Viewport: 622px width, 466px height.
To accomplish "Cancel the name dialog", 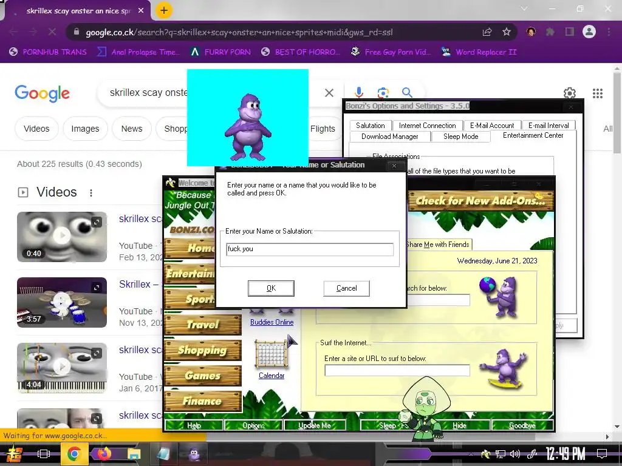I will pyautogui.click(x=346, y=288).
